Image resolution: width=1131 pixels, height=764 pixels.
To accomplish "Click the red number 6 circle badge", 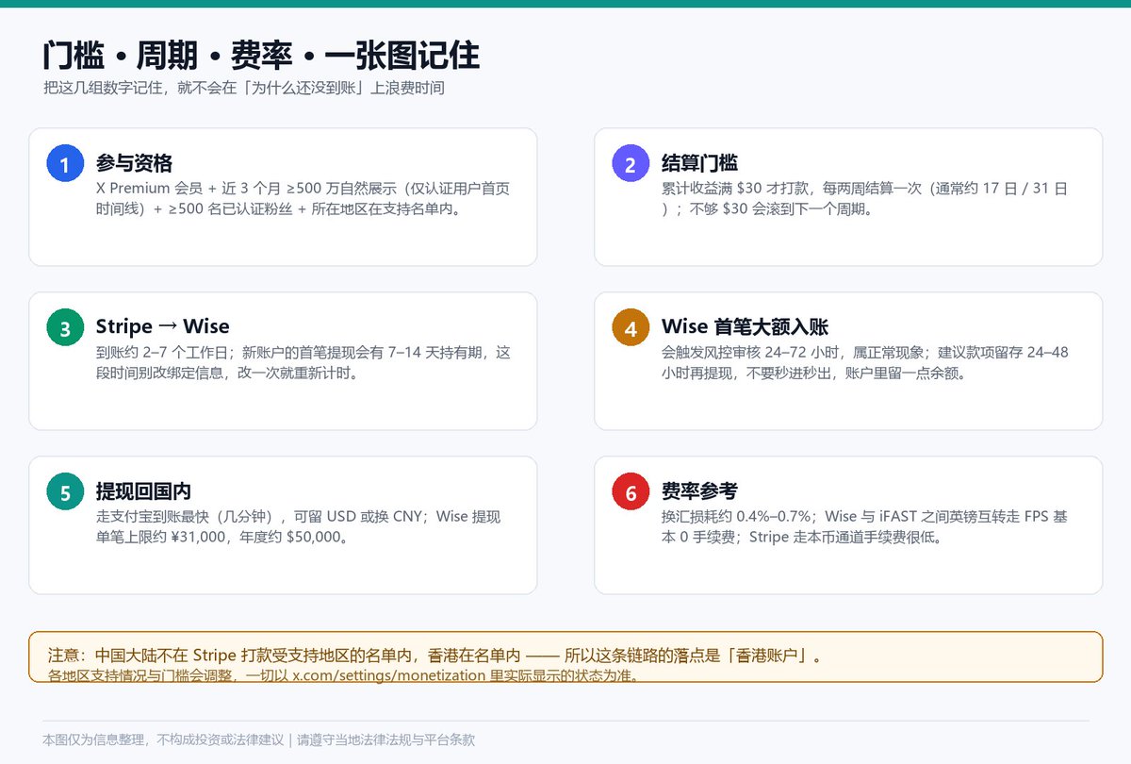I will click(631, 492).
